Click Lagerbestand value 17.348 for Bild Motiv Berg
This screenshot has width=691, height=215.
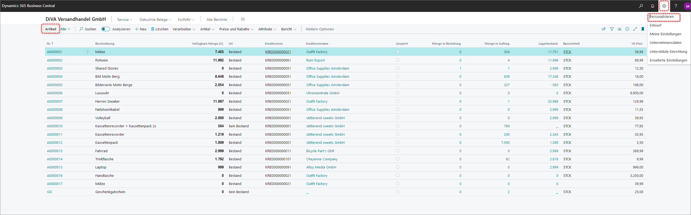553,76
